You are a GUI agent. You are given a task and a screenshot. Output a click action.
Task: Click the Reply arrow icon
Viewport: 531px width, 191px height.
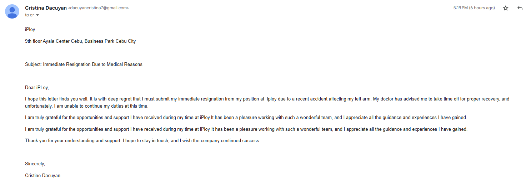[x=520, y=8]
